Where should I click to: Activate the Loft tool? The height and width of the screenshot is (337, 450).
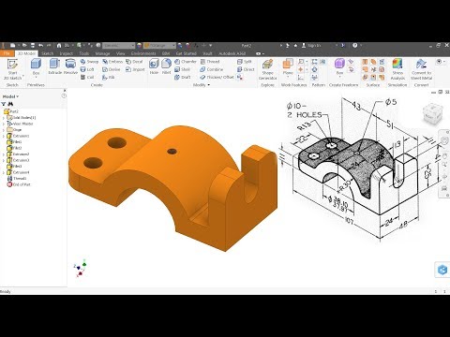[87, 69]
